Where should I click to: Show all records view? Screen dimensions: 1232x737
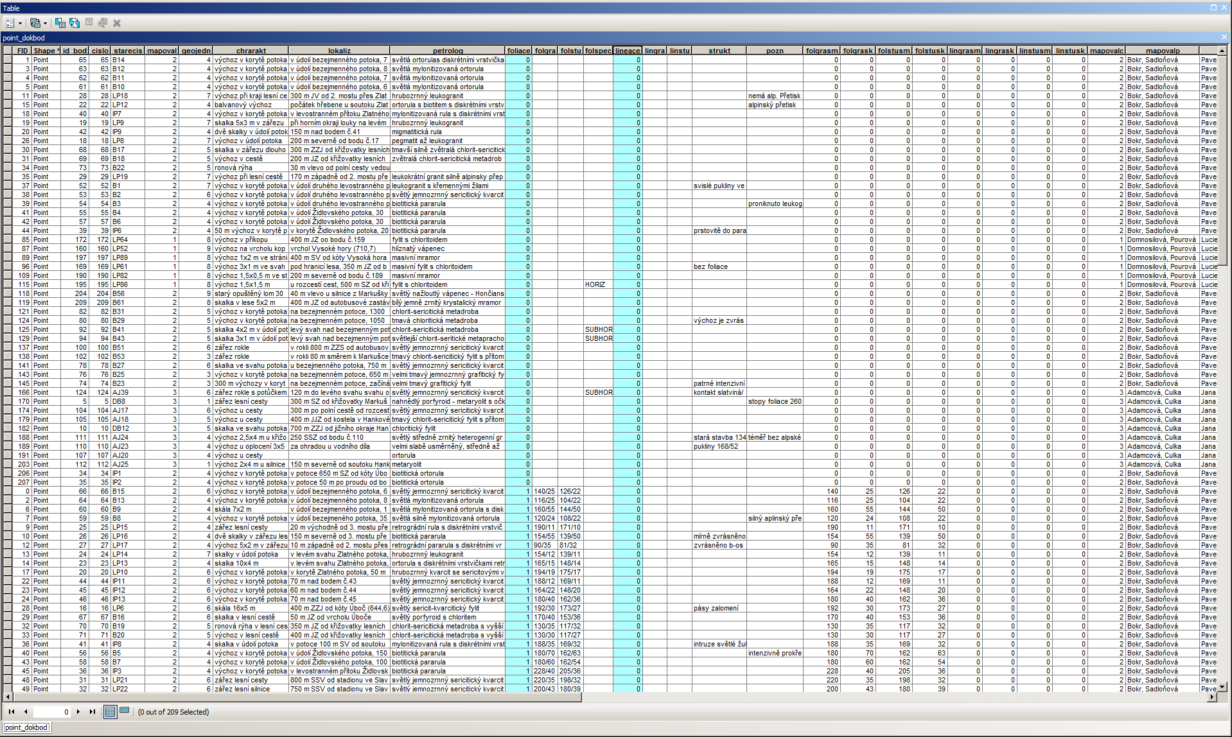tap(110, 711)
